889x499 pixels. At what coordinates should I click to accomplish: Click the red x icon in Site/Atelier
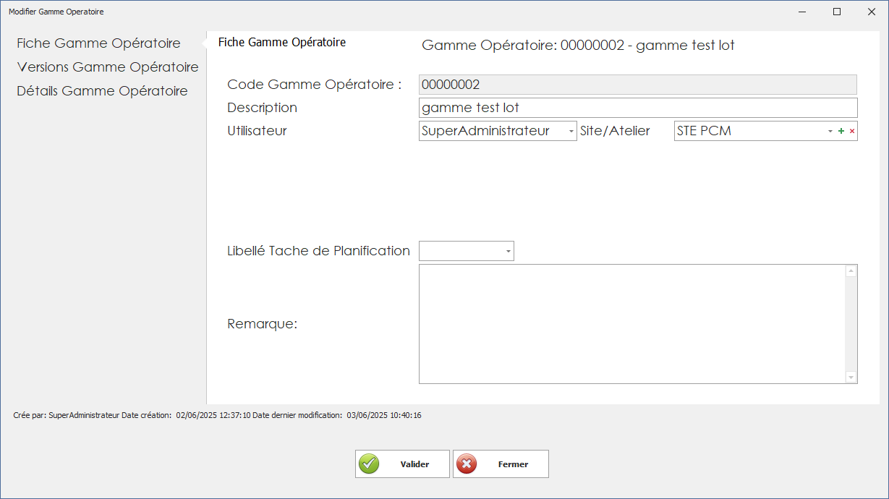[851, 131]
